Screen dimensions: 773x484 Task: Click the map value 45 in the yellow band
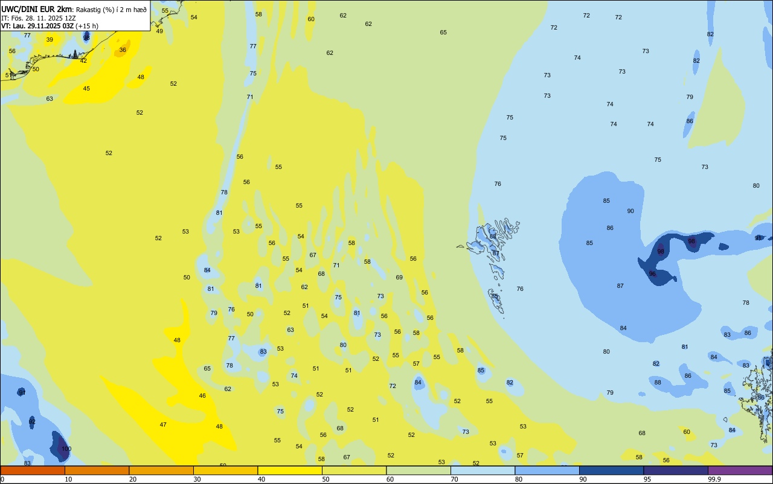coord(86,89)
